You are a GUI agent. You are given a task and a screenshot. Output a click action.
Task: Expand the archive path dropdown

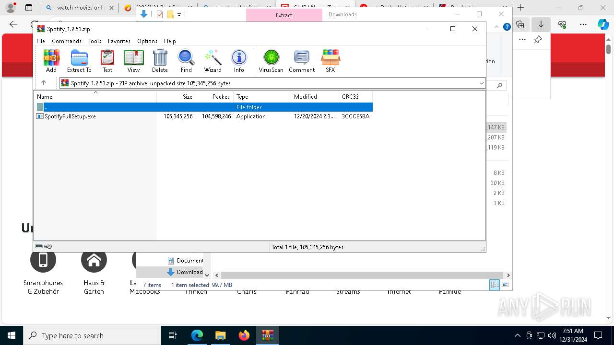[481, 83]
